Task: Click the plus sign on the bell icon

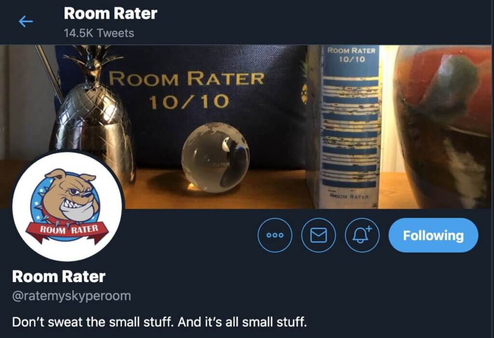Action: pyautogui.click(x=369, y=229)
